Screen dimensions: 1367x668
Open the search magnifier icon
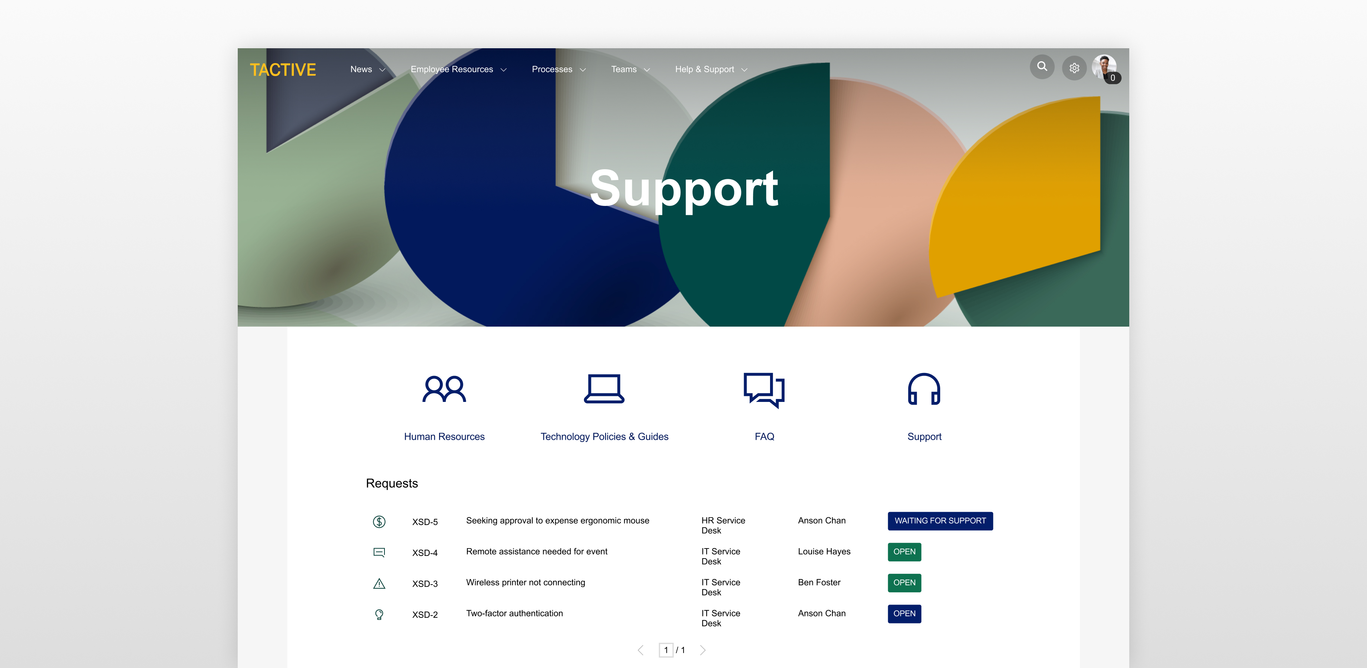coord(1042,67)
